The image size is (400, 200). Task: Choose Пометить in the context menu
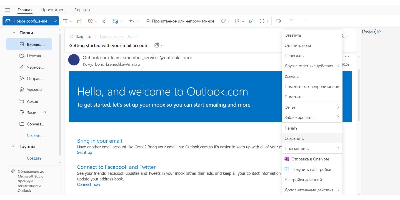point(312,97)
